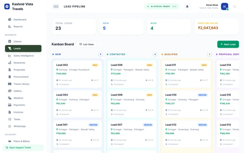Click the Clients contact icon
This screenshot has height=153, width=244.
click(x=10, y=41)
